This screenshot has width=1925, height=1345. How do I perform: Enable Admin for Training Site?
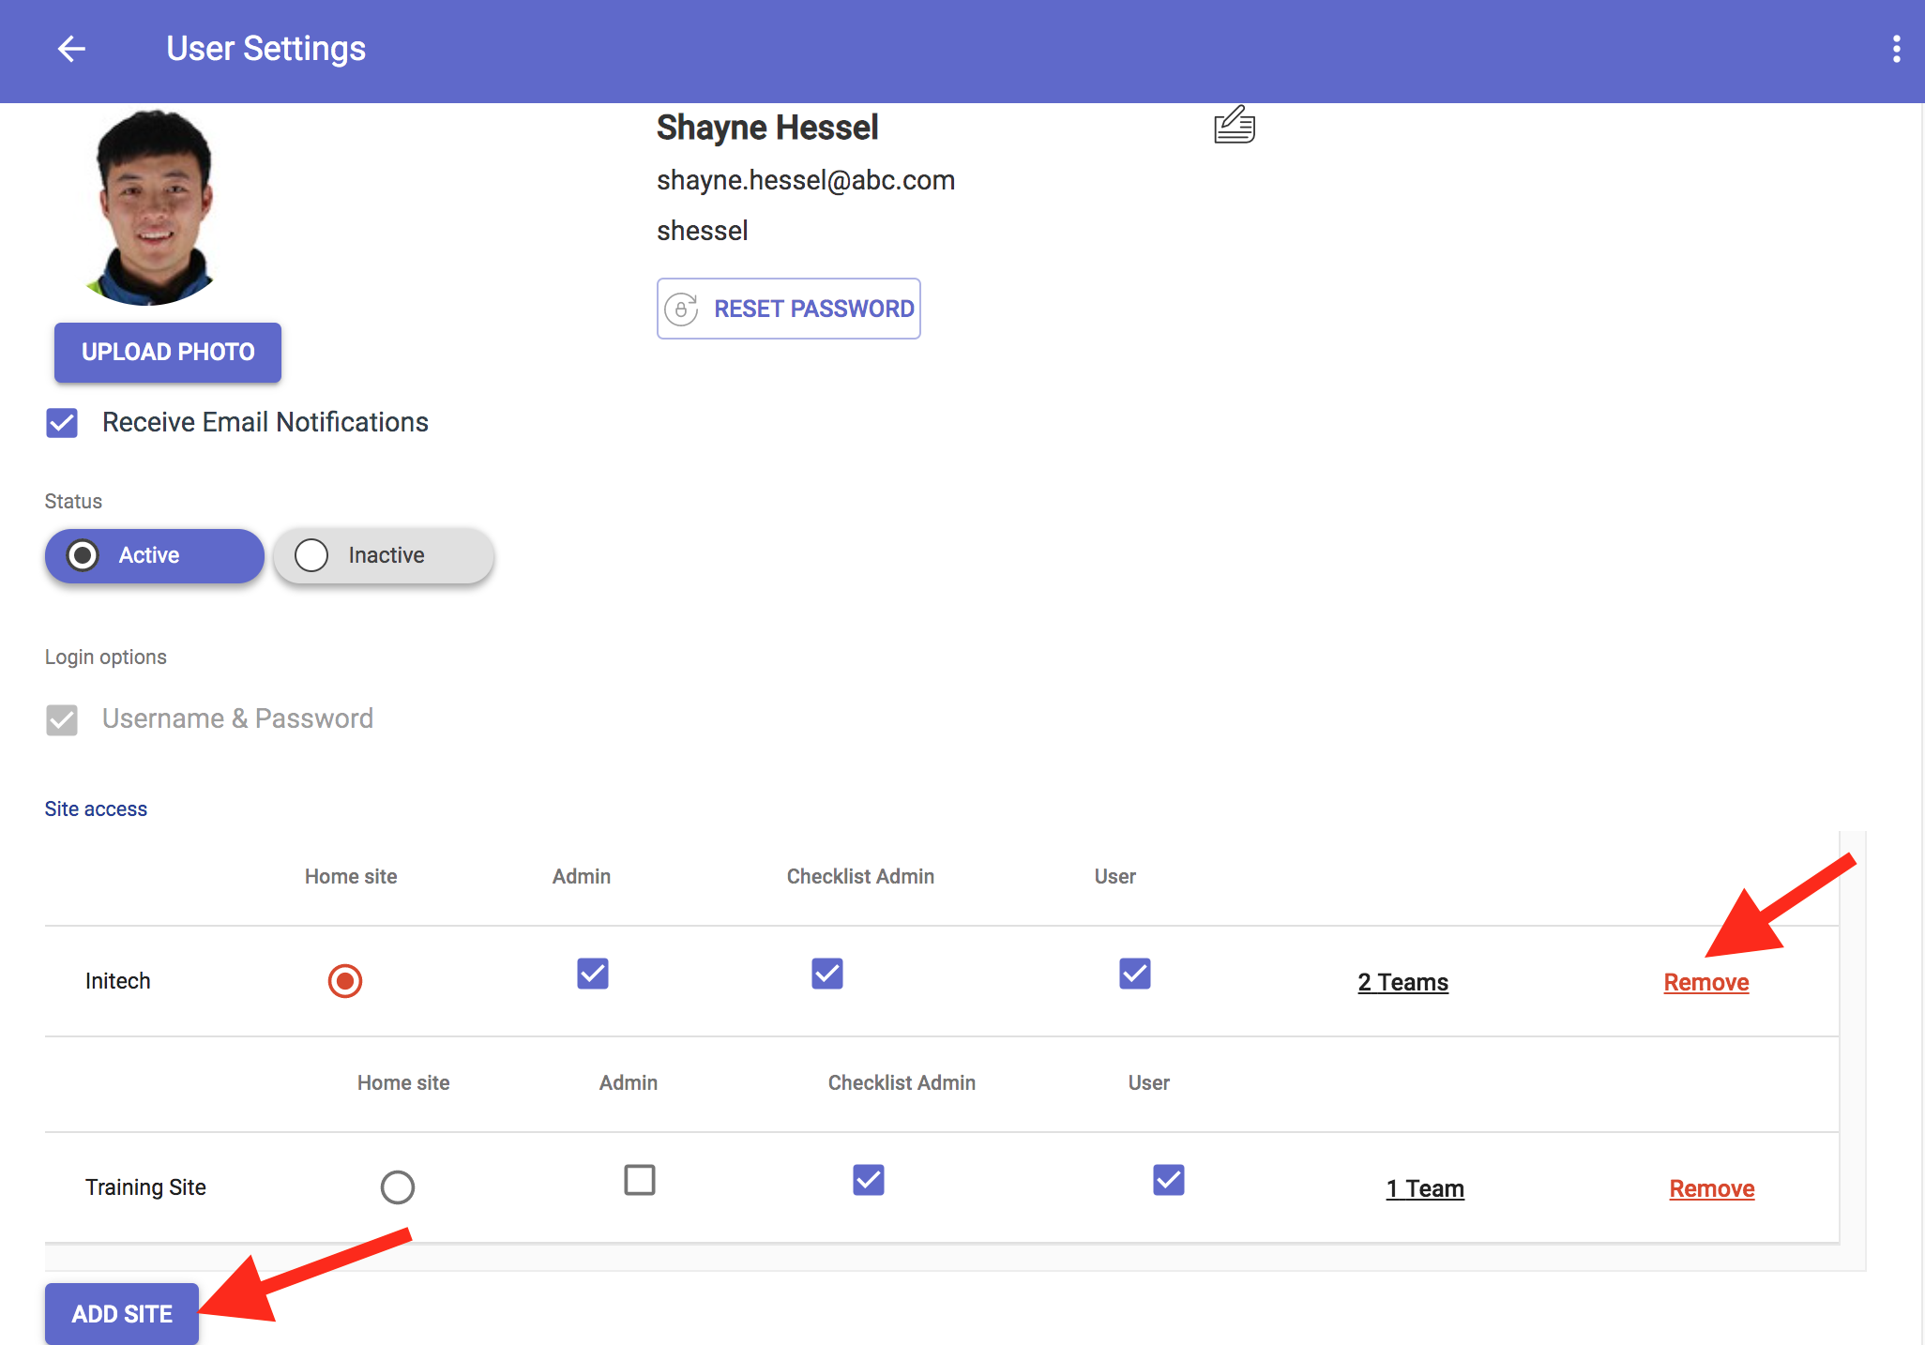click(640, 1180)
